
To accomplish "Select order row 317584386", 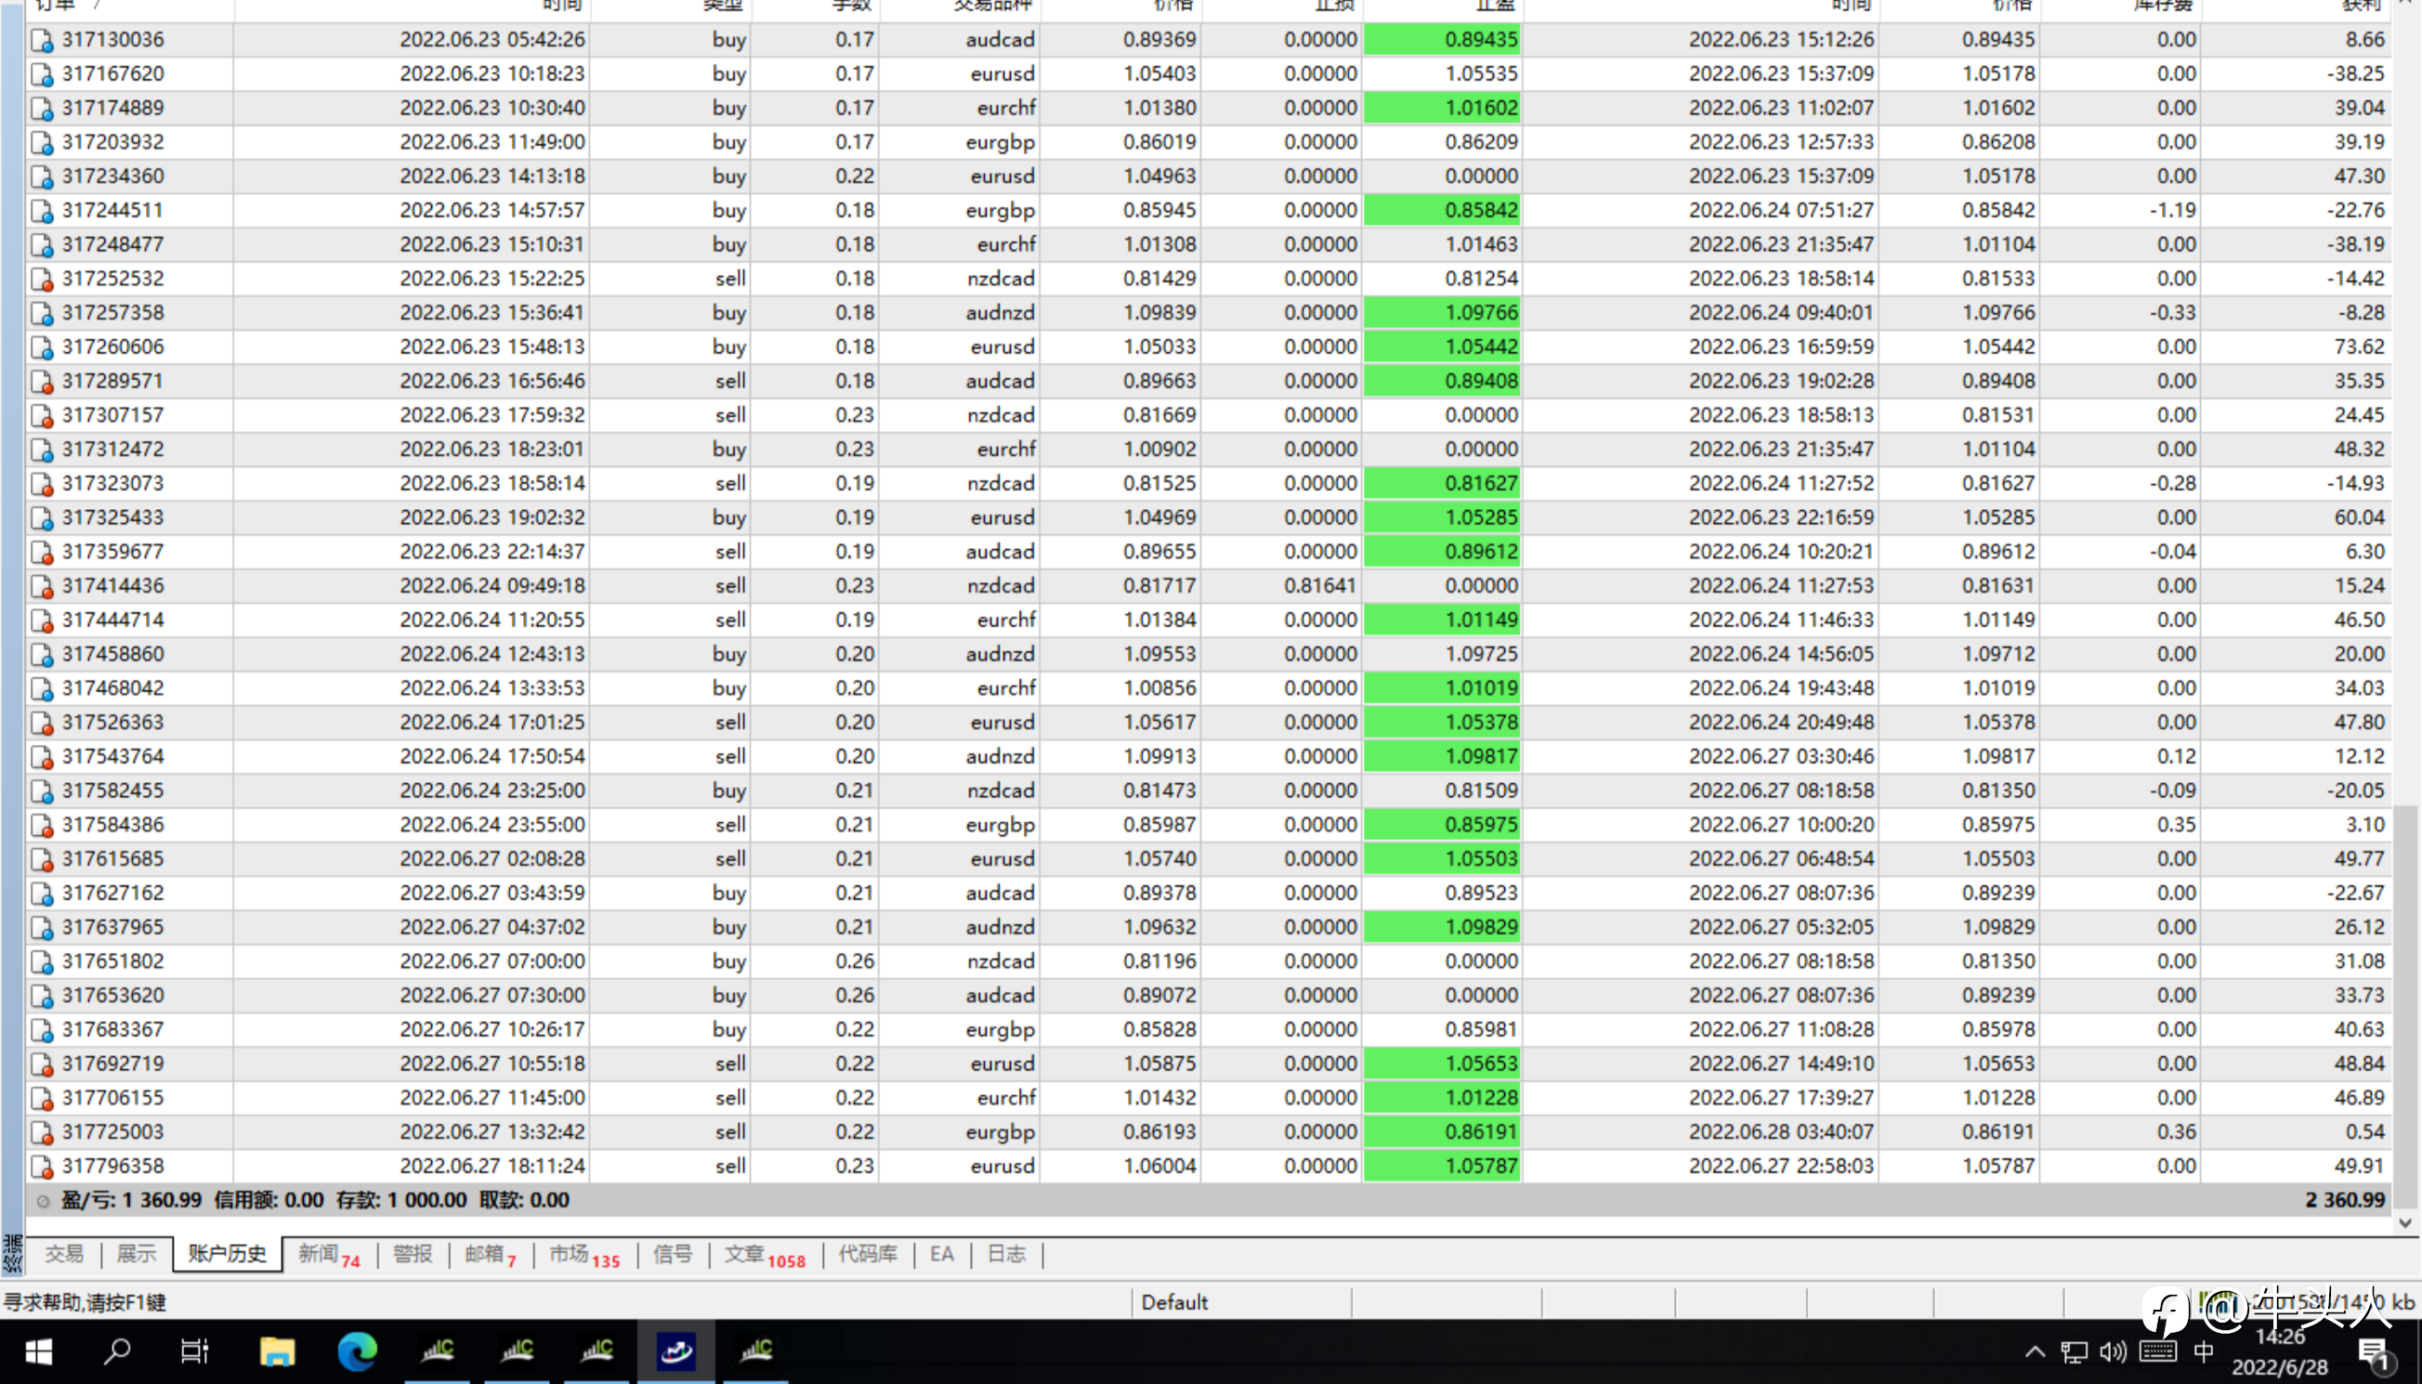I will (1207, 826).
